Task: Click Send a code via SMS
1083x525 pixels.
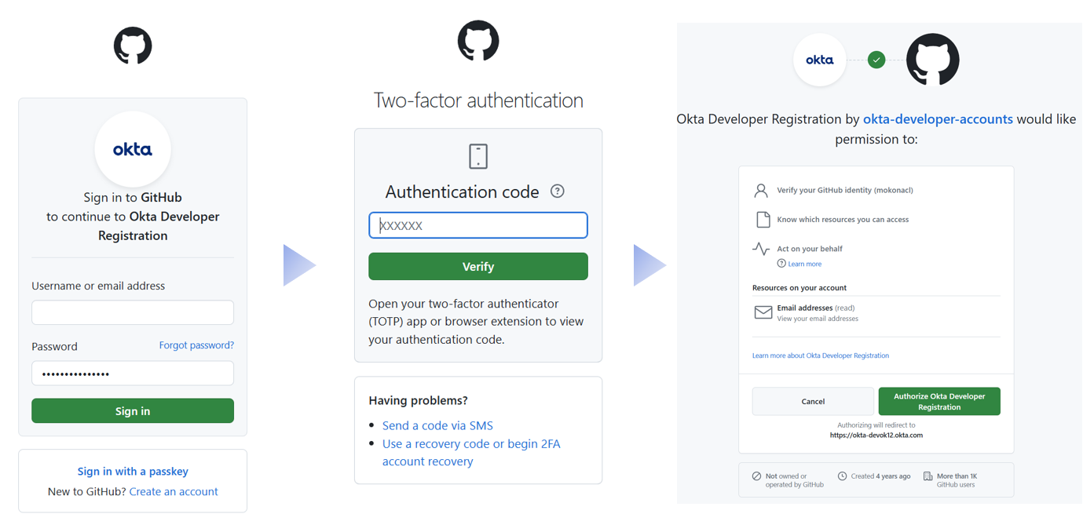Action: coord(437,425)
